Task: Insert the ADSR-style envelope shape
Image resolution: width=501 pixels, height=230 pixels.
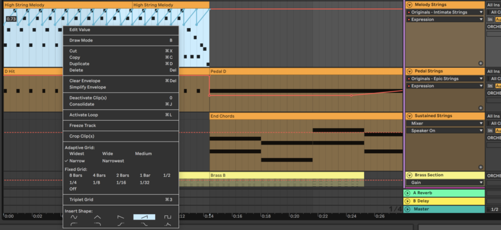Action: point(168,224)
